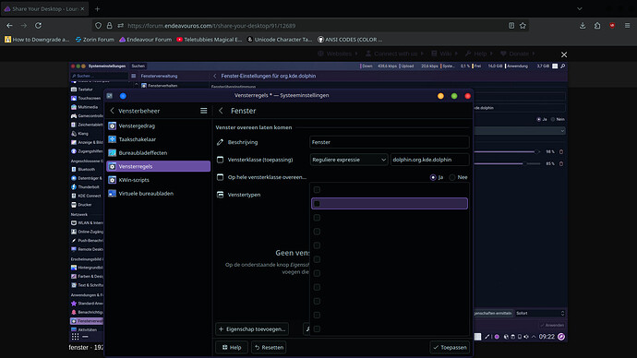Go back from Vensterbeheer sidebar header
637x358 pixels.
click(x=112, y=111)
